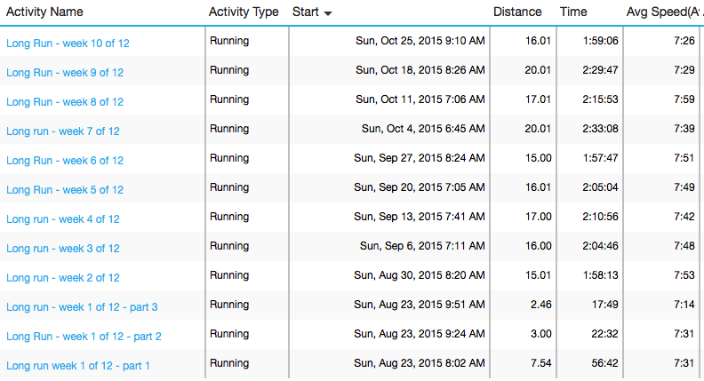
Task: Open Long Run - week 5 of 12
Action: pyautogui.click(x=65, y=190)
